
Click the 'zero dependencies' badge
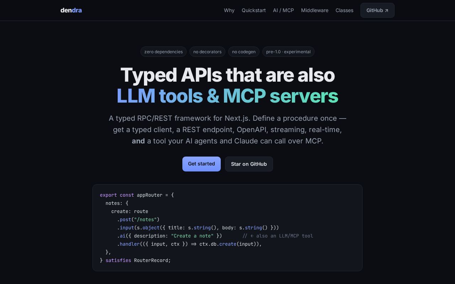click(x=164, y=52)
